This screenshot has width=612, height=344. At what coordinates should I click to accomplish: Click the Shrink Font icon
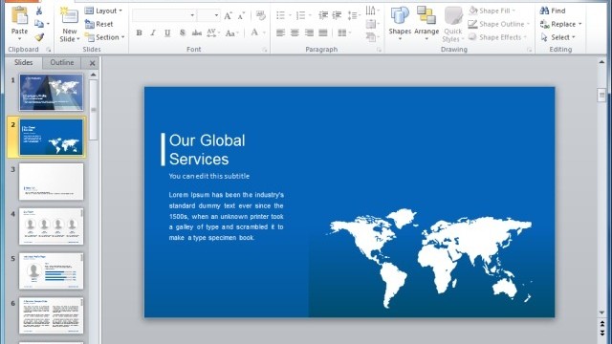[241, 15]
